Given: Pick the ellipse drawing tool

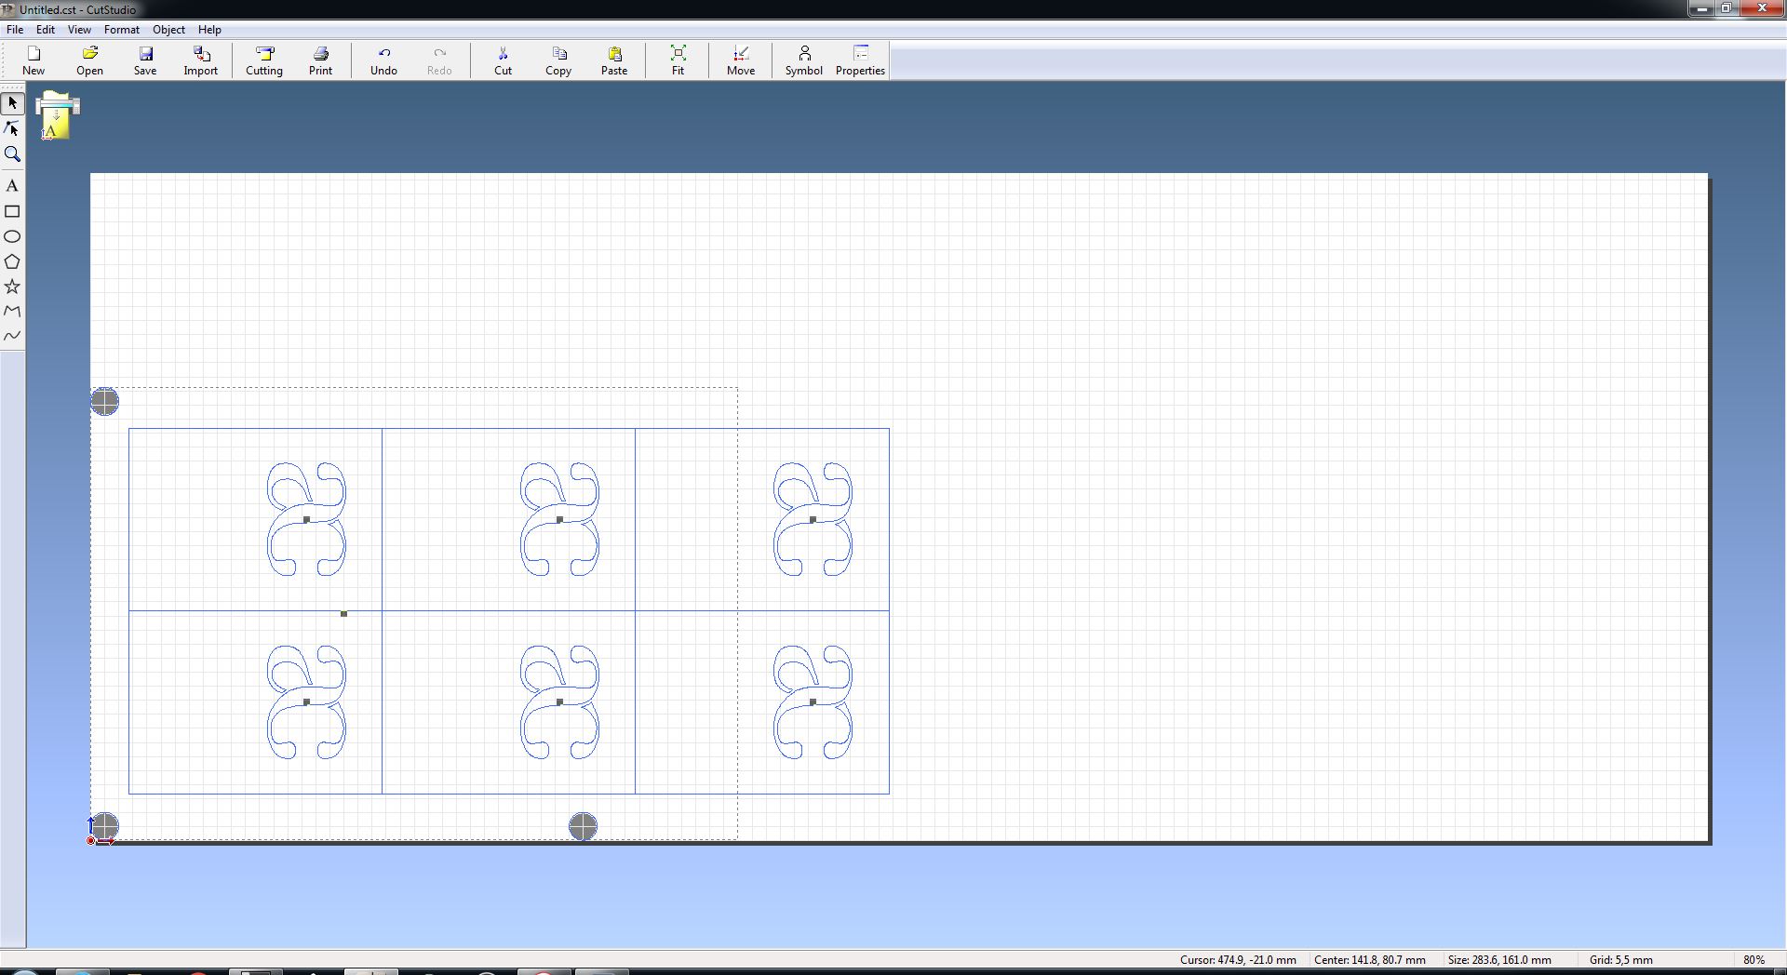Looking at the screenshot, I should point(12,236).
